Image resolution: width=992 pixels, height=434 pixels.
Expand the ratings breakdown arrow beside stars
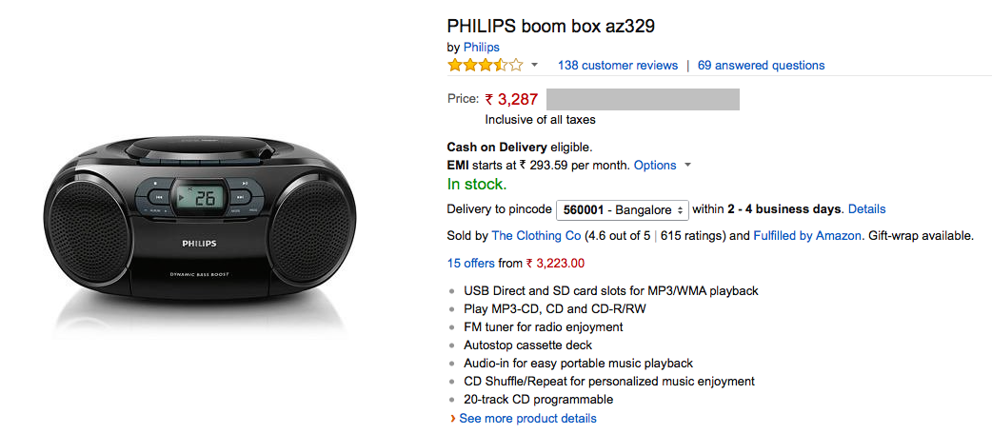click(x=534, y=66)
